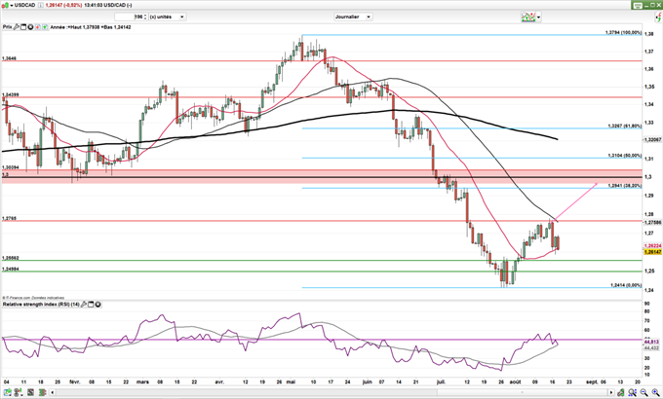The height and width of the screenshot is (399, 663).
Task: Click 'Relative strength index (RSI) (14)' label
Action: coord(41,304)
